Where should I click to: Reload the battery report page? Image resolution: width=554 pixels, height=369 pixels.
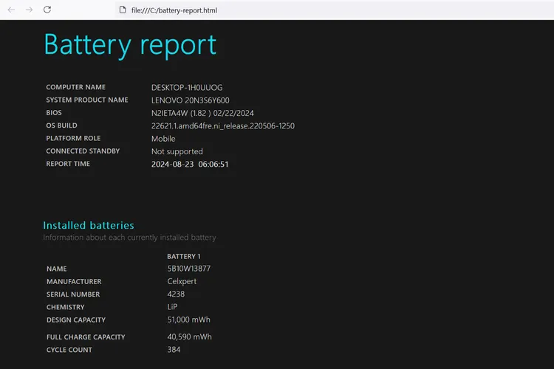click(x=47, y=10)
